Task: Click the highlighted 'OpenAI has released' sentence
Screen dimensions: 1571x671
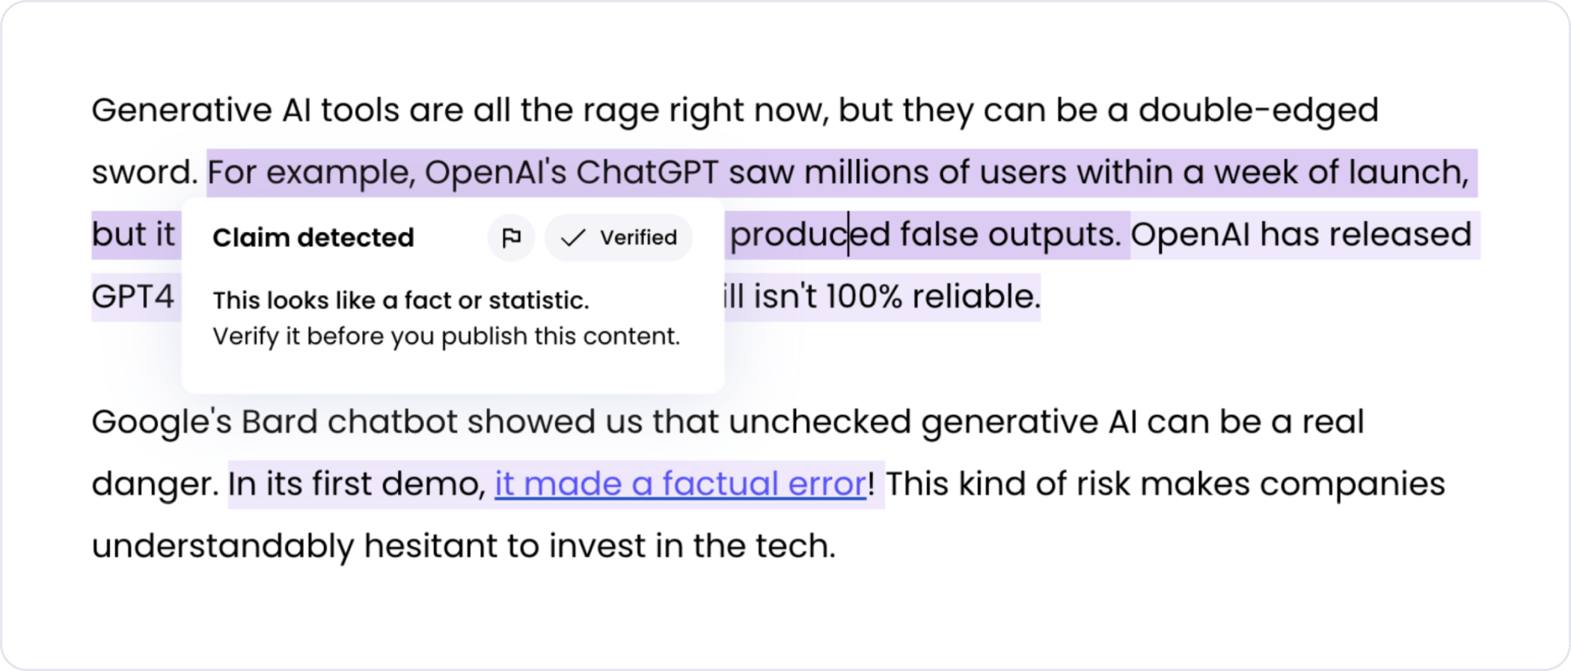Action: 1301,235
